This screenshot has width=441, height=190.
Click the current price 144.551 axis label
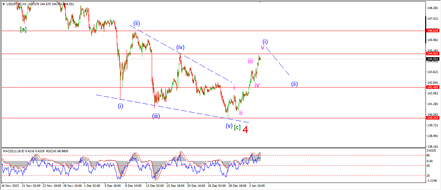pos(432,59)
